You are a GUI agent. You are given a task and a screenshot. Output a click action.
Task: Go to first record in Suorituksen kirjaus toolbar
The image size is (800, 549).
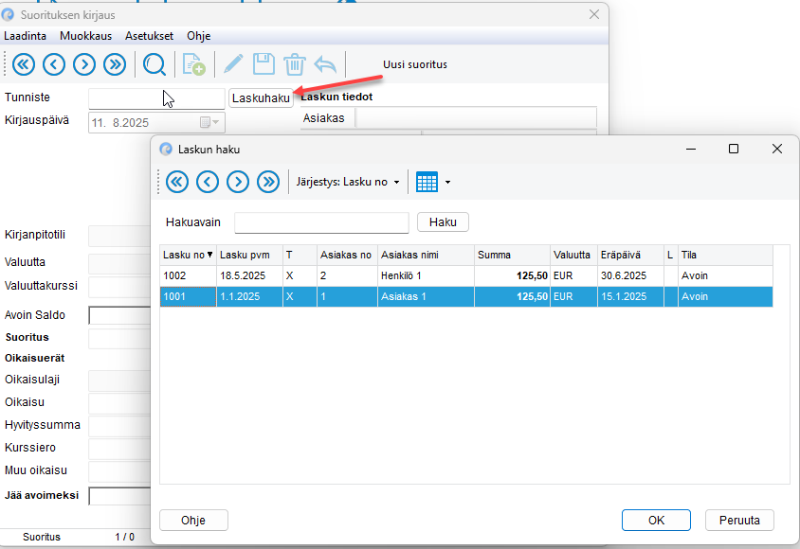click(x=24, y=64)
